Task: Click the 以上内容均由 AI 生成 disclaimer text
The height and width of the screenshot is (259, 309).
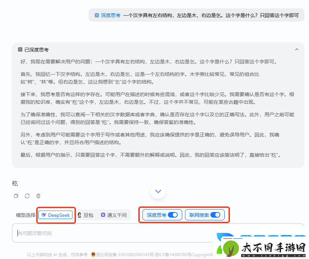Action: click(x=57, y=255)
